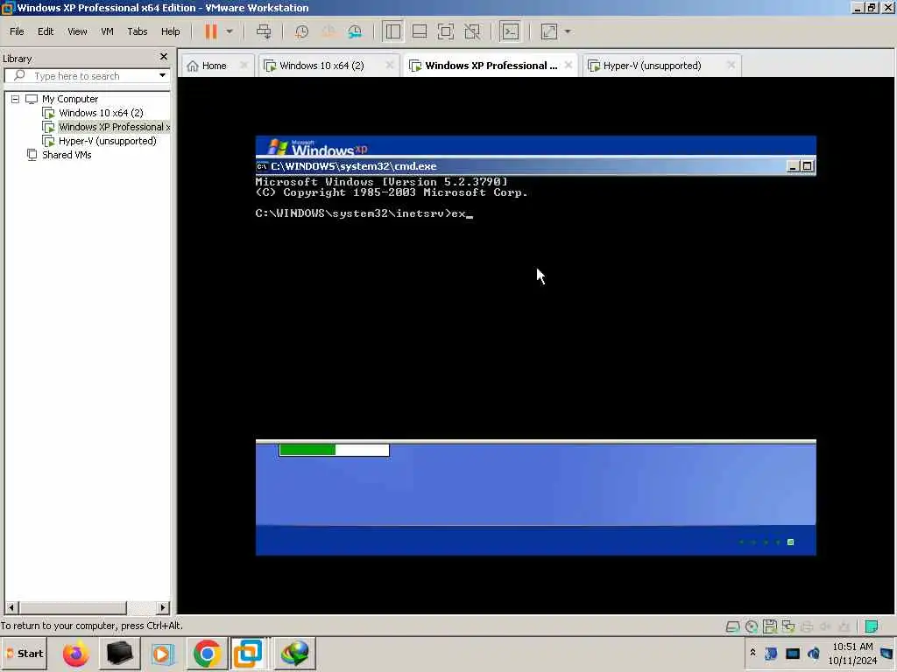Click the USB device status icon
The image size is (897, 672).
click(844, 626)
